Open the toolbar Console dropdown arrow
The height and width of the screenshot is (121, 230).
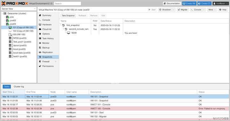coord(204,10)
